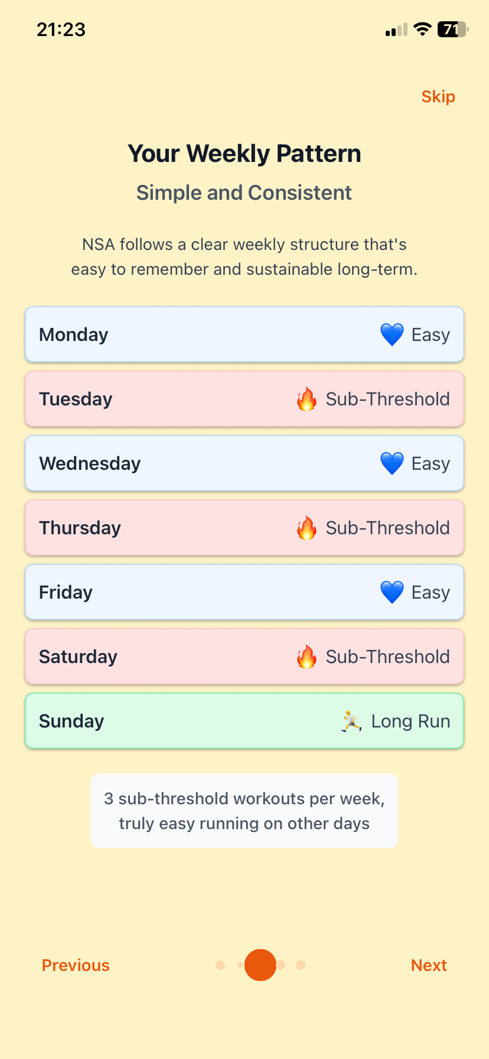Return to the Previous onboarding page
The height and width of the screenshot is (1059, 489).
[x=76, y=965]
